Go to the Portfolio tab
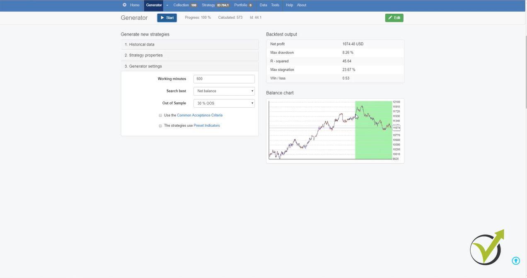 coord(243,5)
